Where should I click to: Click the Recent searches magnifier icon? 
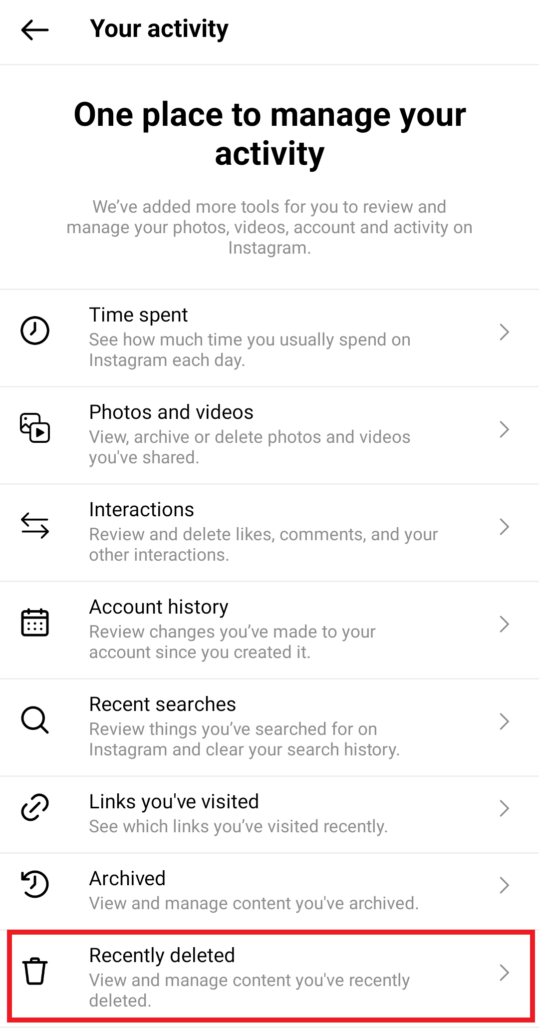click(35, 720)
